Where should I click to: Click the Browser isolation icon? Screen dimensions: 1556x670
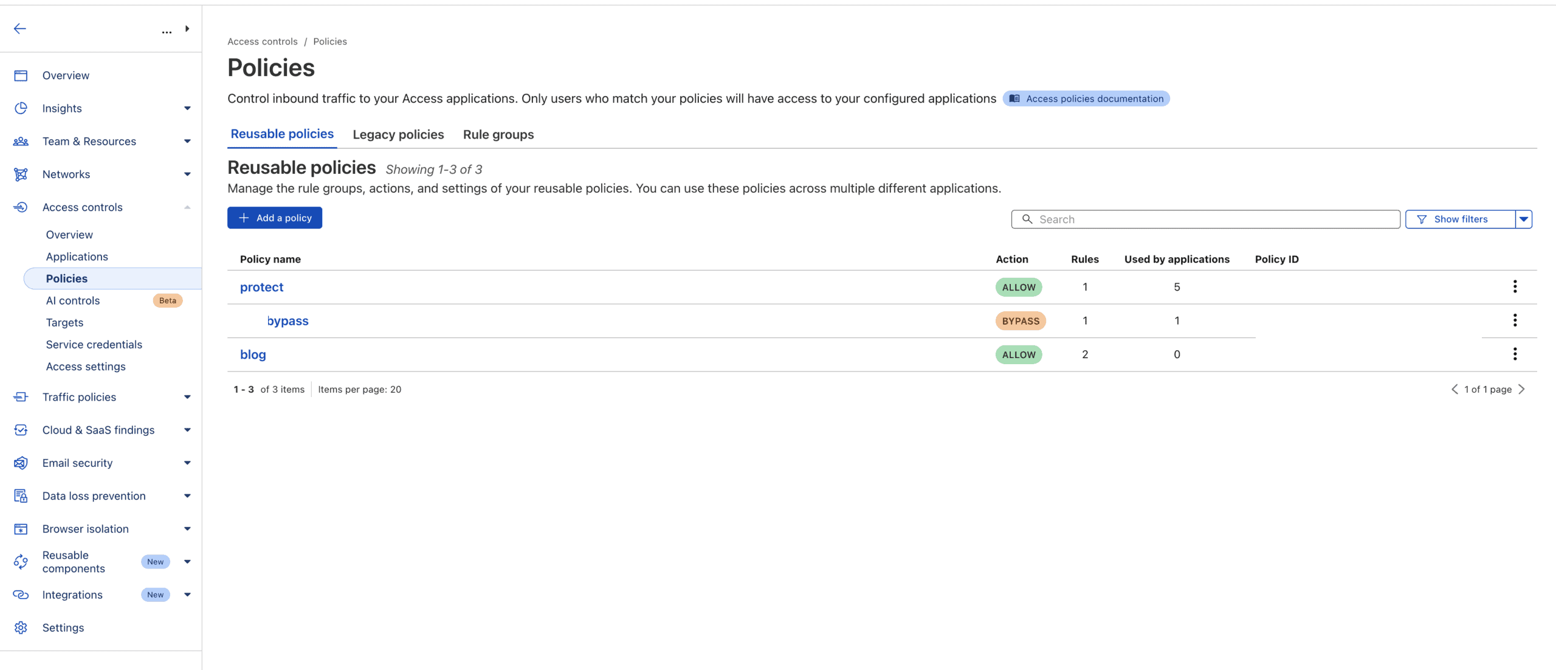click(21, 529)
